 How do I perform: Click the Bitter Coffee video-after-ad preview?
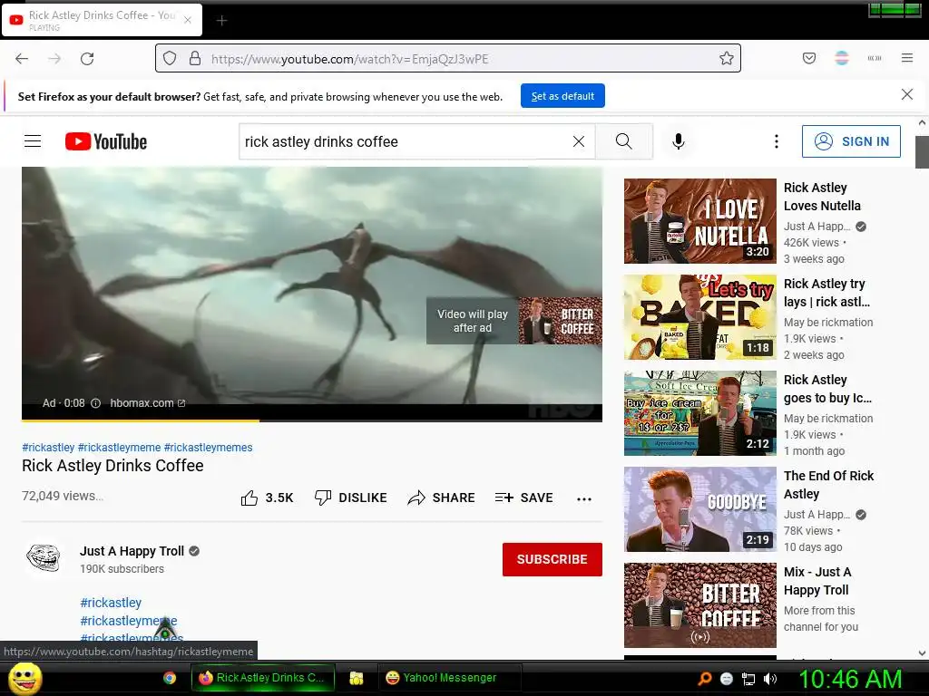click(514, 321)
